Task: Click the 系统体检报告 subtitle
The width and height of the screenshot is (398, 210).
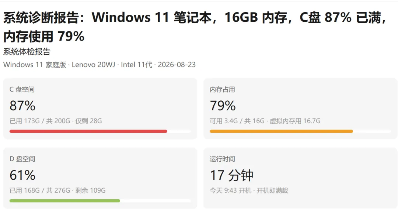Action: click(27, 52)
